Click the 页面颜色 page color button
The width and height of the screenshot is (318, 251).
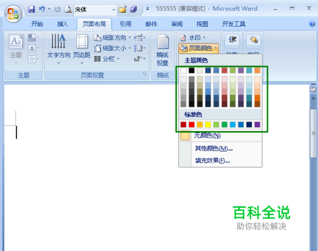[198, 48]
